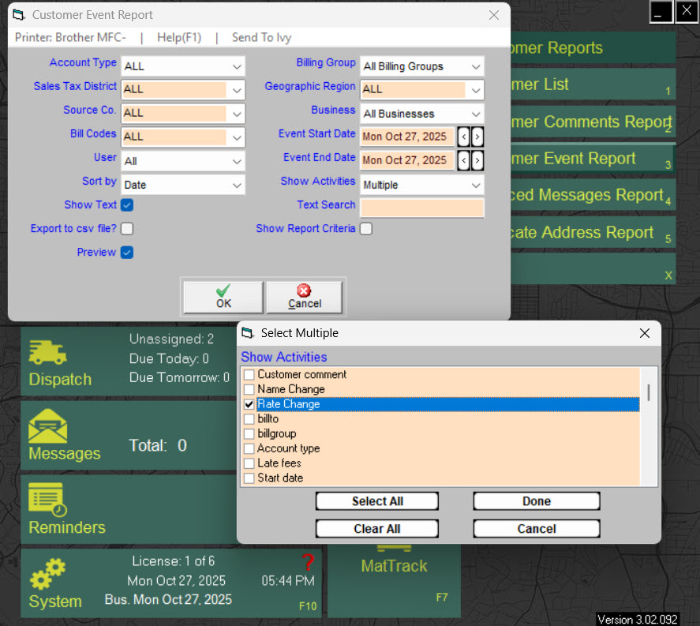Click the Show Activities list scrollbar
700x626 pixels.
point(649,426)
